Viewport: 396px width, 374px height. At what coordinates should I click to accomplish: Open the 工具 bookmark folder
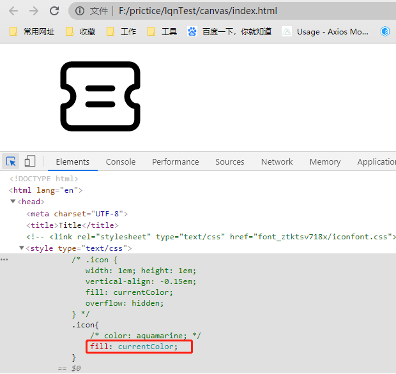162,31
